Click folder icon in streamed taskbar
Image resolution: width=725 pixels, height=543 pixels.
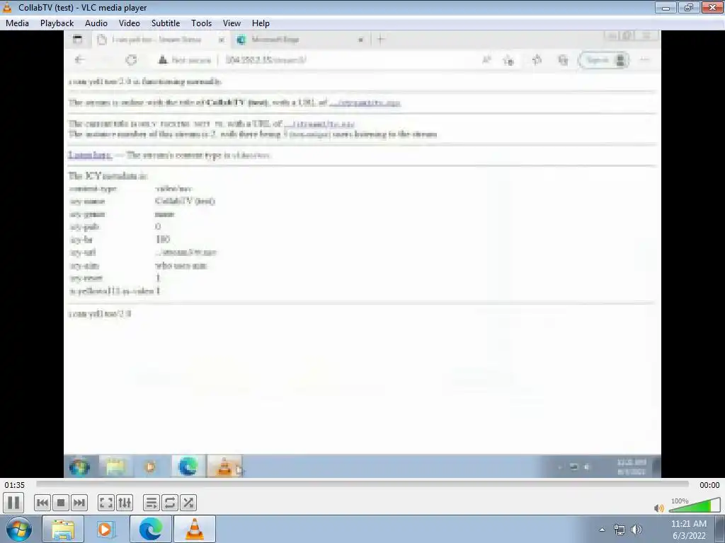click(115, 467)
